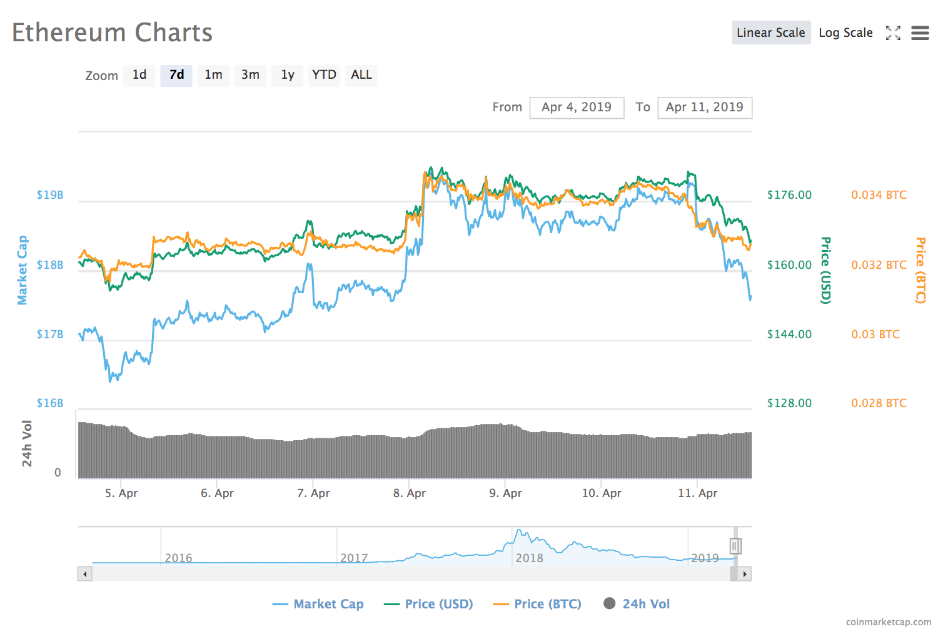This screenshot has width=948, height=639.
Task: Click the 0.03 BTC axis label
Action: [875, 335]
